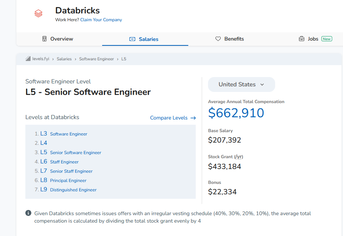Switch to the Overview tab
The height and width of the screenshot is (236, 343).
click(62, 39)
